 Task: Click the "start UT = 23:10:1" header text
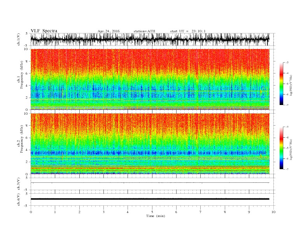click(x=188, y=31)
